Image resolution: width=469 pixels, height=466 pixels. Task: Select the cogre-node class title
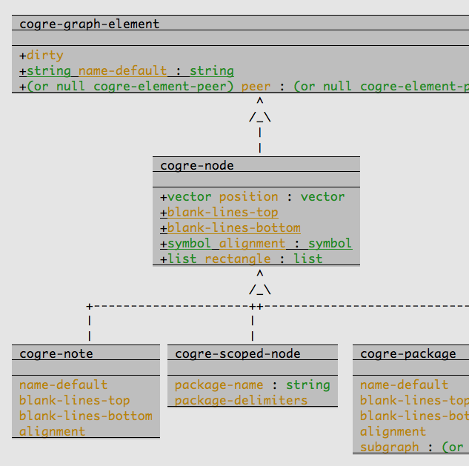click(197, 165)
